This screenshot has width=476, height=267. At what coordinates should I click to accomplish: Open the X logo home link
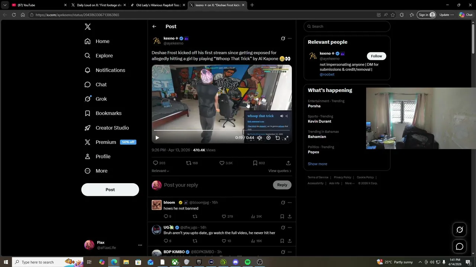[x=88, y=27]
